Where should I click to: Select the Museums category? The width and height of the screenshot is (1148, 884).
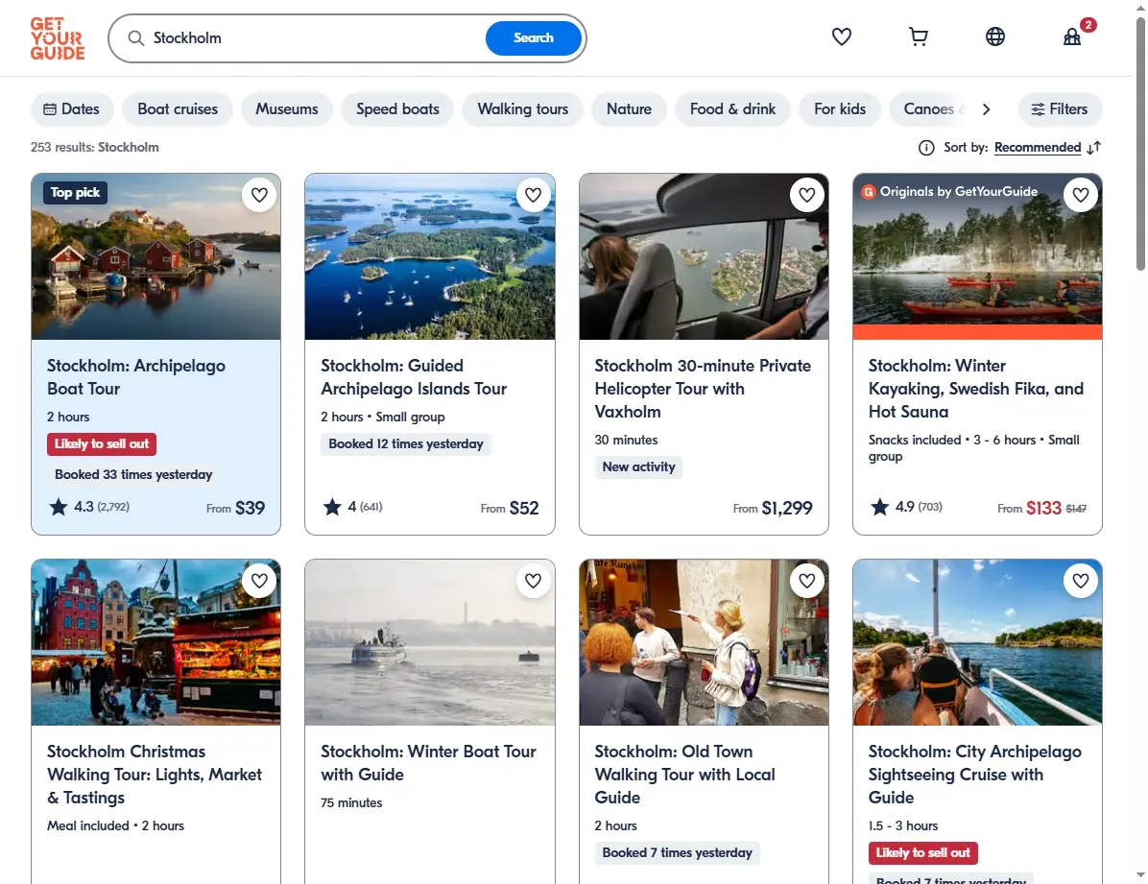pyautogui.click(x=287, y=109)
